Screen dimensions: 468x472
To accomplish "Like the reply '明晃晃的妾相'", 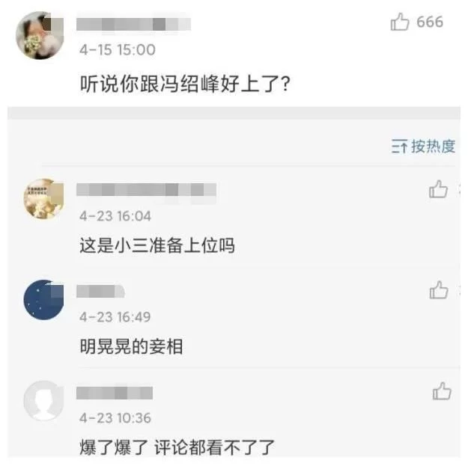I will click(x=439, y=290).
